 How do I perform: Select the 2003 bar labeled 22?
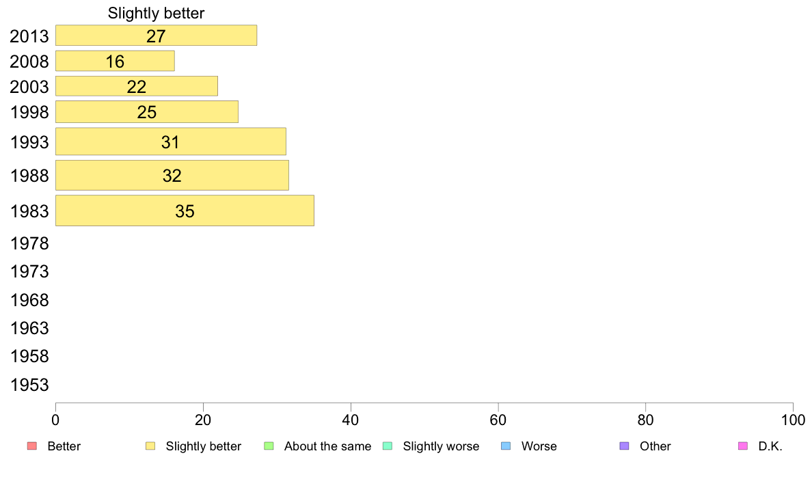(137, 86)
